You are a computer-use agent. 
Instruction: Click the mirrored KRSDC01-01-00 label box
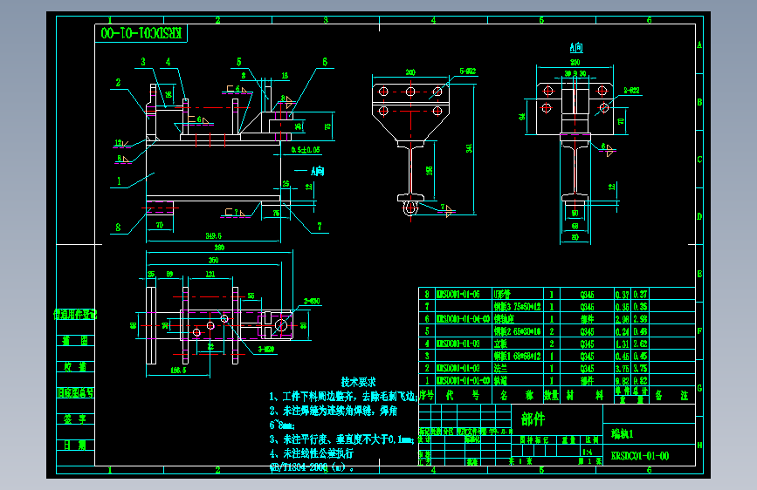(141, 33)
